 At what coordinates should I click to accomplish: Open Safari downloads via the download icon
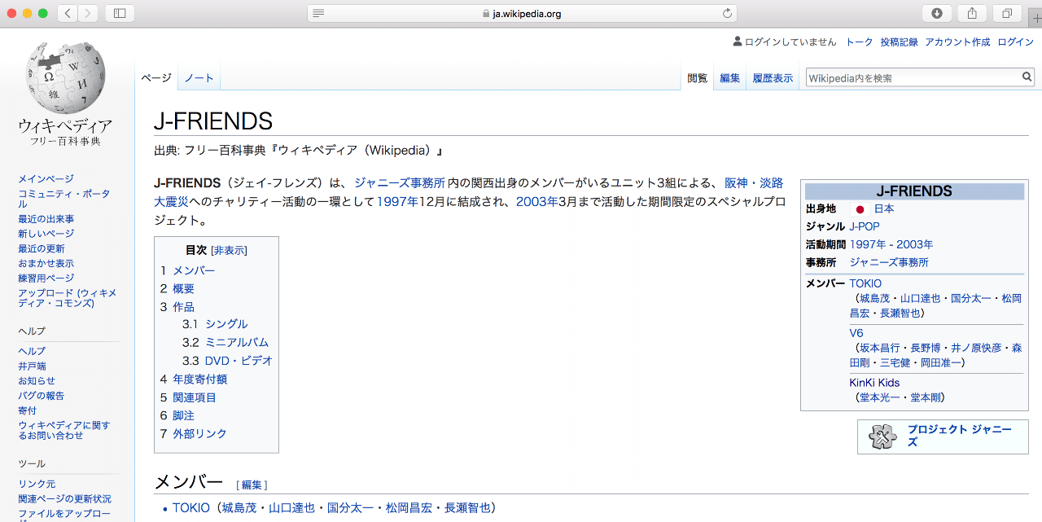(937, 13)
